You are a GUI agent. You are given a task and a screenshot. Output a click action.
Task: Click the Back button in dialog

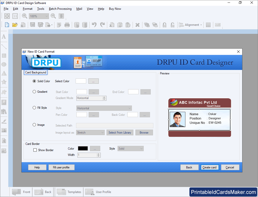pyautogui.click(x=189, y=167)
